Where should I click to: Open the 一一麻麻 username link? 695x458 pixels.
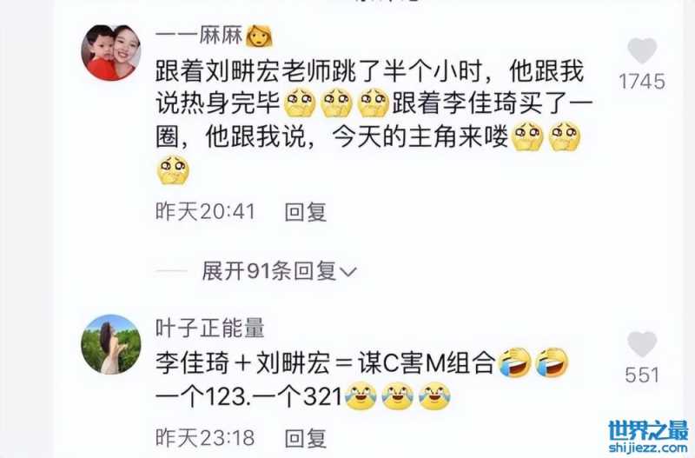tap(199, 35)
